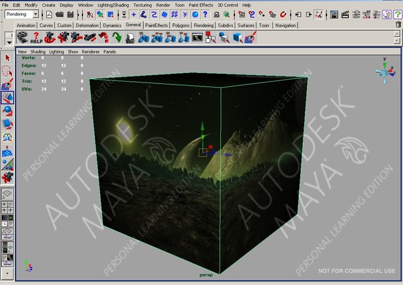The width and height of the screenshot is (403, 285).
Task: Toggle construction history on/off
Action: pos(319,15)
